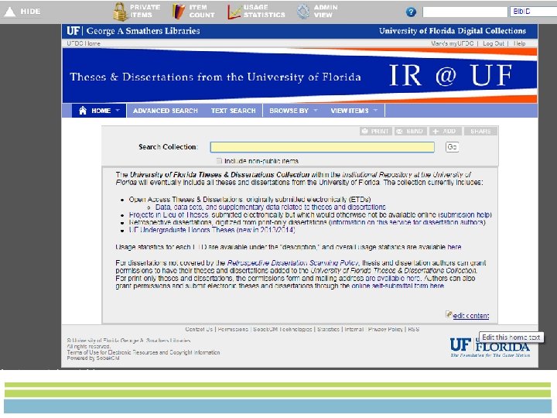The image size is (557, 418).
Task: Open Mark's myUFDC link
Action: tap(453, 43)
